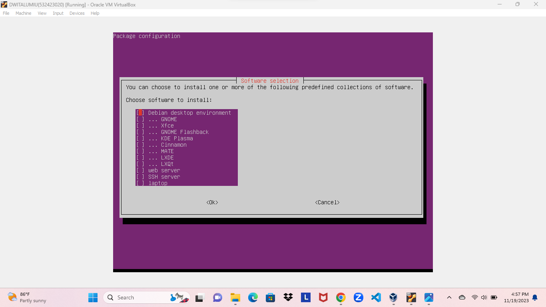Toggle the SSH server checkbox
Viewport: 546px width, 307px height.
(x=140, y=177)
